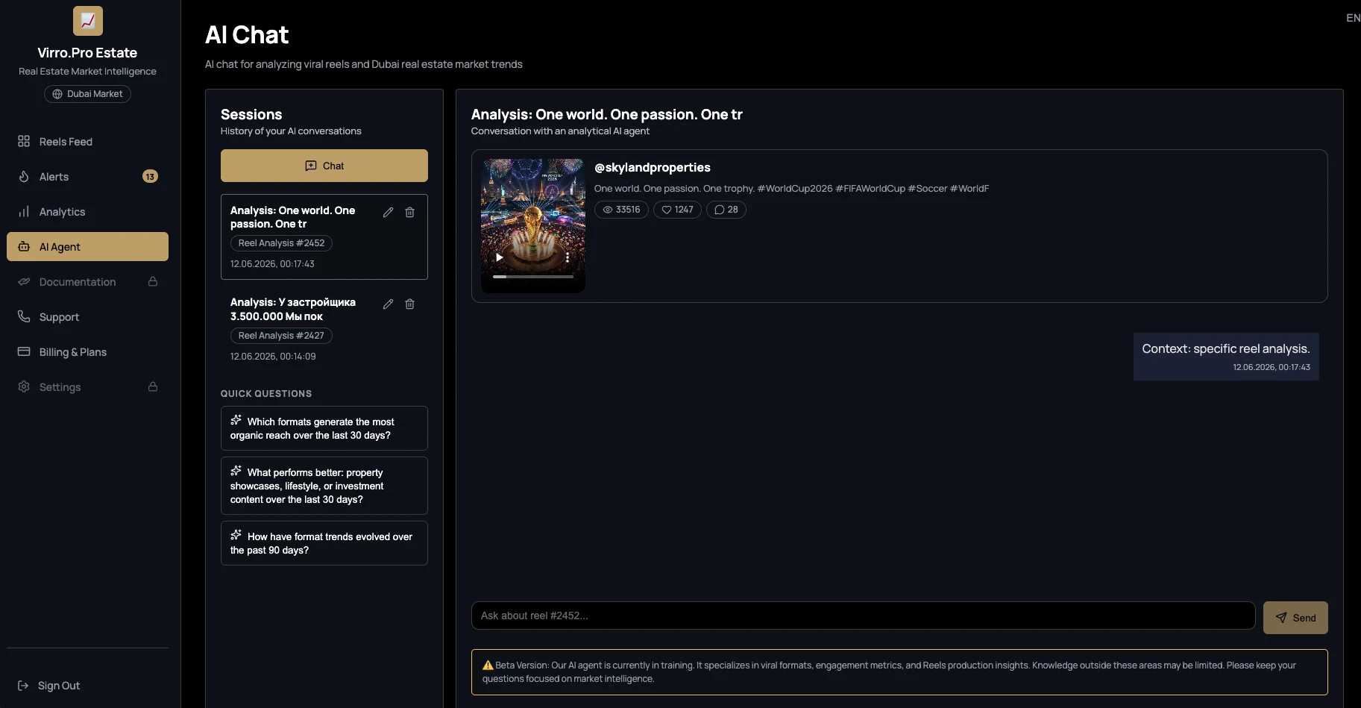The height and width of the screenshot is (708, 1361).
Task: Click the 33516 views badge
Action: click(x=621, y=210)
